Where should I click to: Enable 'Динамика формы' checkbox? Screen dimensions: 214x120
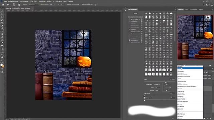coord(129,19)
